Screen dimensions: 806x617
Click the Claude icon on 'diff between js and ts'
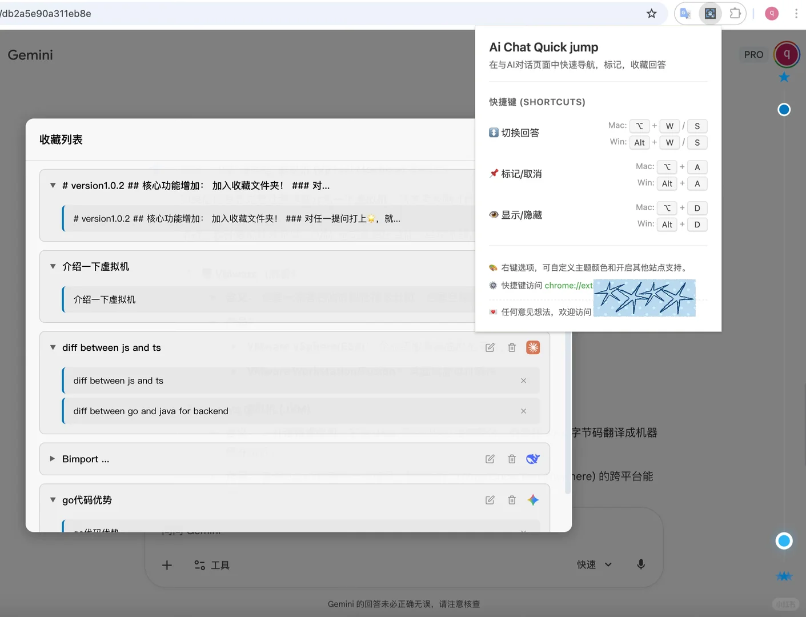[533, 347]
